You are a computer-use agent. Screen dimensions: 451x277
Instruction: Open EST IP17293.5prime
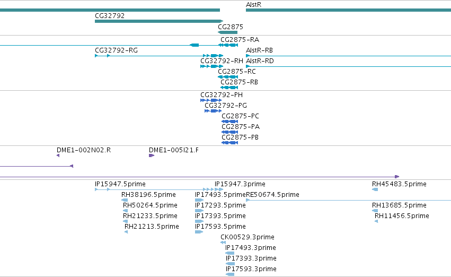click(x=220, y=205)
